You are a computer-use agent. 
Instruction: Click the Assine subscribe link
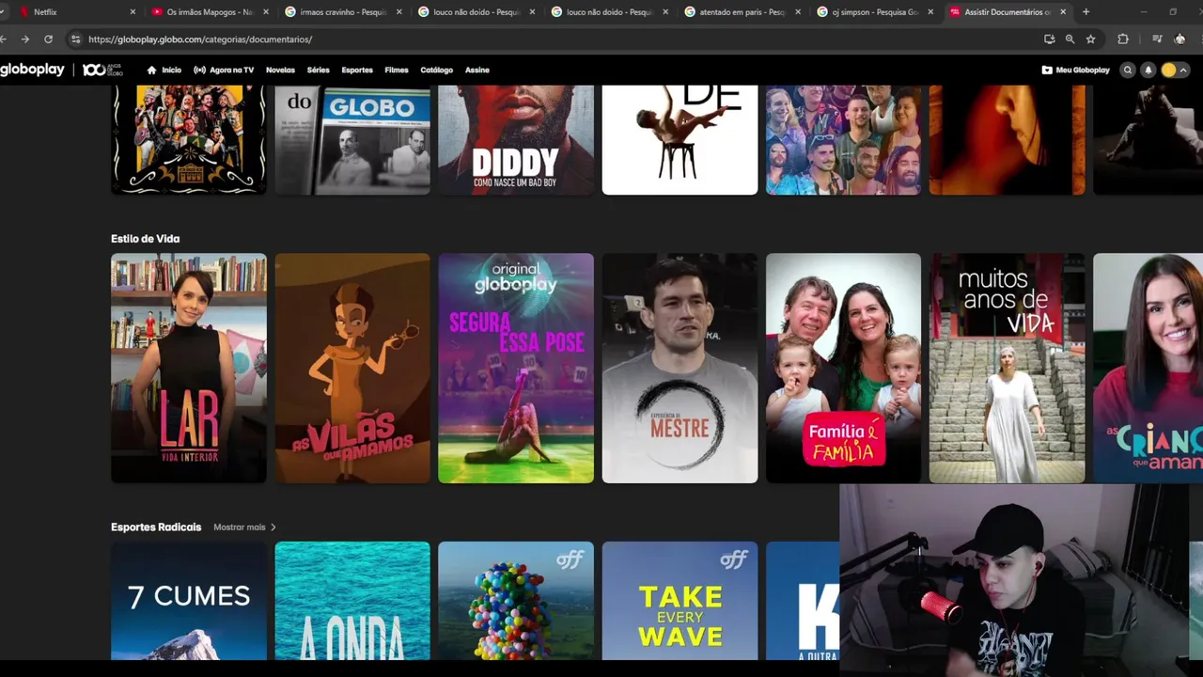coord(477,70)
